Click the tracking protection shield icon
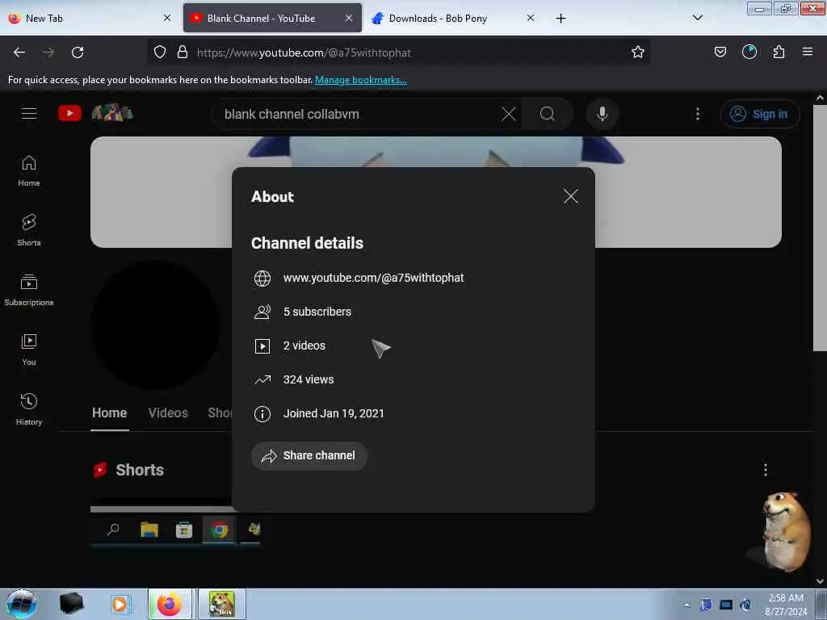 pyautogui.click(x=160, y=52)
